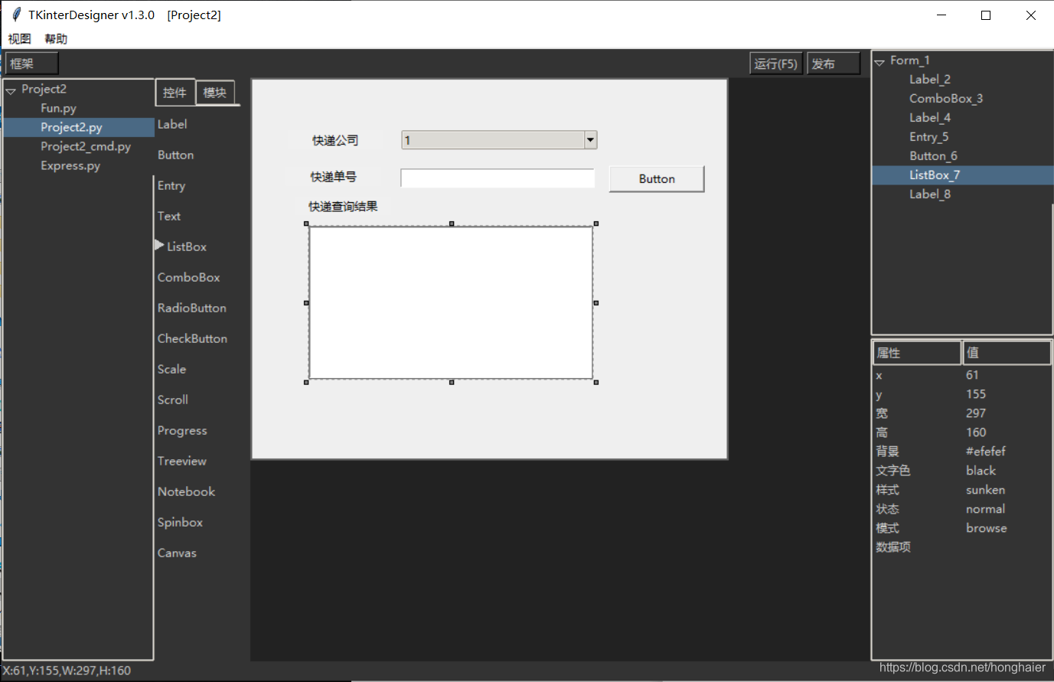This screenshot has width=1054, height=682.
Task: Click the 样式 value sunken
Action: 986,490
